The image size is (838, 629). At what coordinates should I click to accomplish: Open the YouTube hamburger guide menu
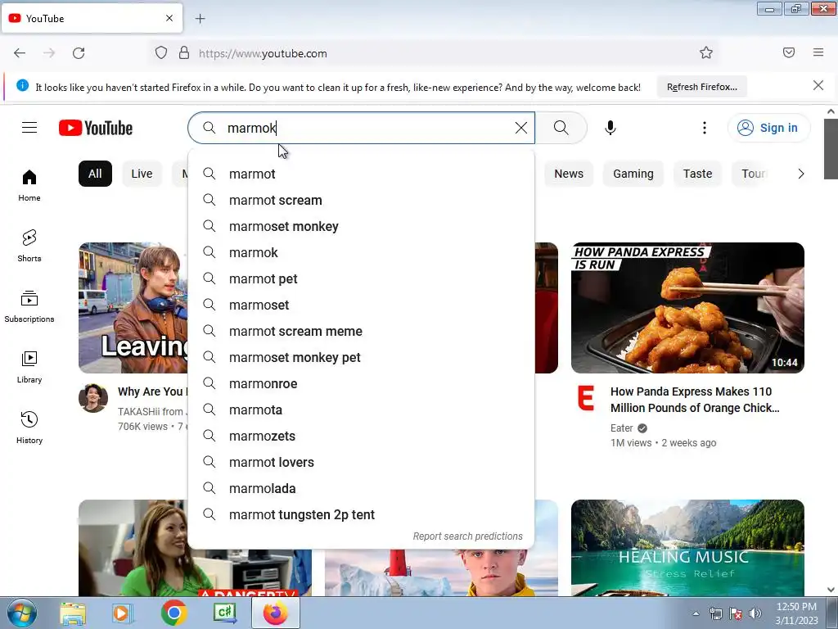click(x=29, y=128)
